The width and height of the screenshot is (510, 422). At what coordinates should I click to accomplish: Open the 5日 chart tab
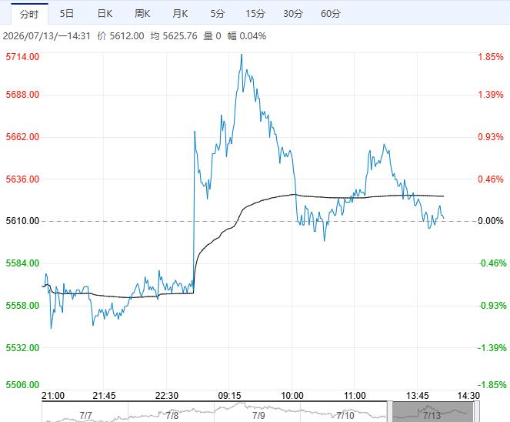[x=67, y=14]
